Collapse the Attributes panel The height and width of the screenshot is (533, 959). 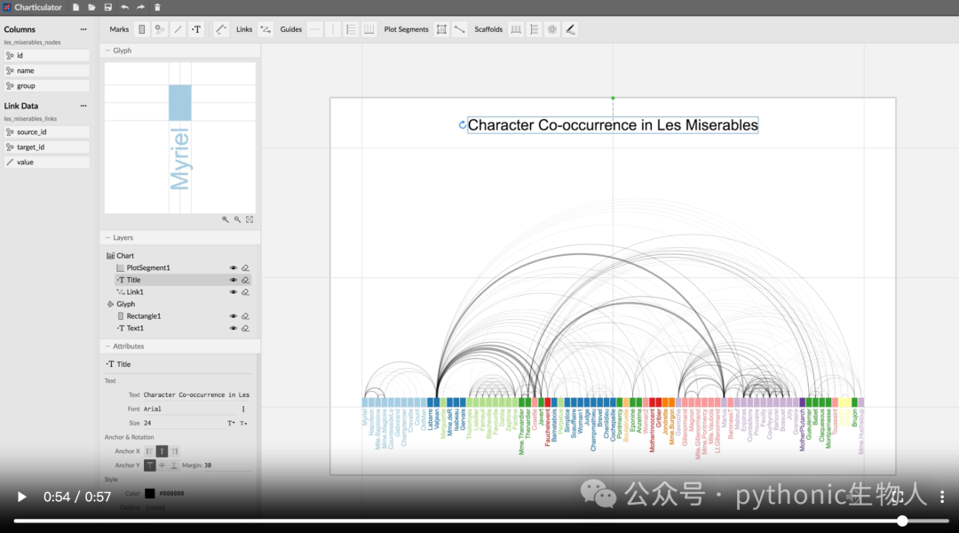click(x=107, y=346)
